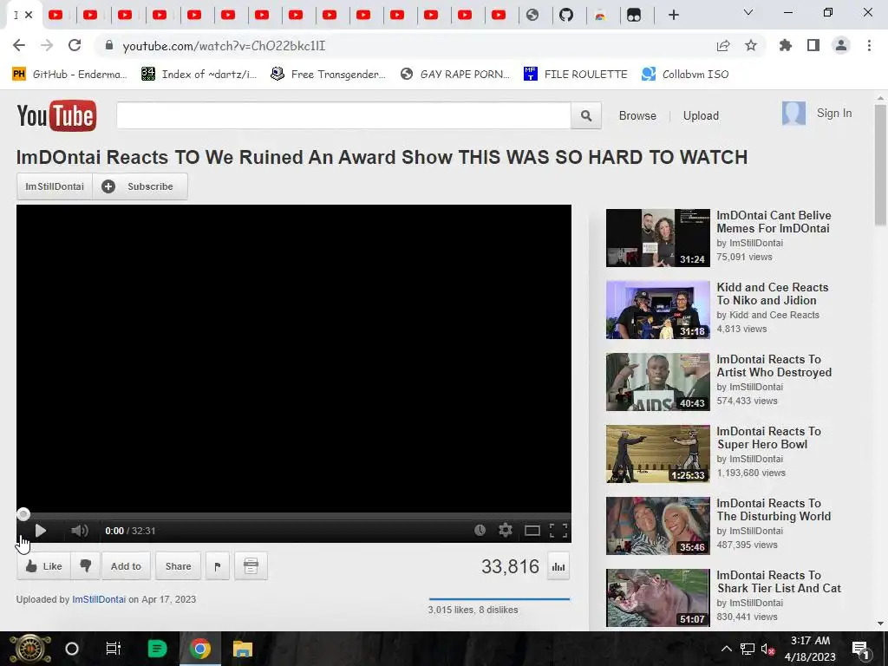The image size is (888, 666).
Task: Switch to the GitHub tab
Action: point(566,16)
